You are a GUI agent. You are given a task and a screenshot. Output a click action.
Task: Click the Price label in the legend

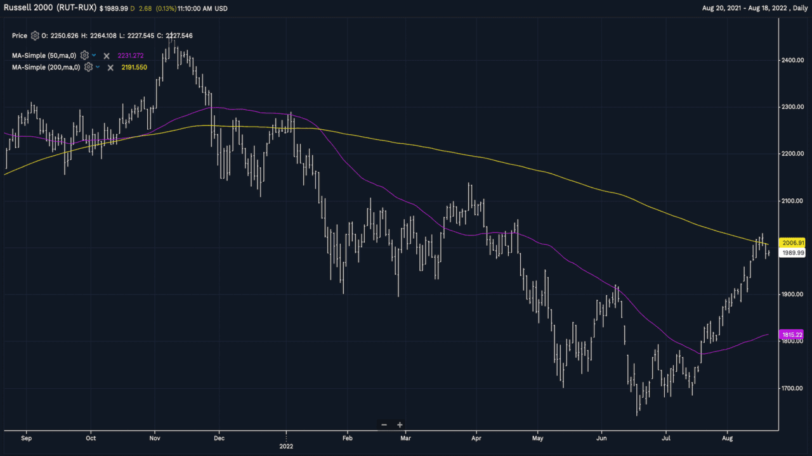pos(20,36)
